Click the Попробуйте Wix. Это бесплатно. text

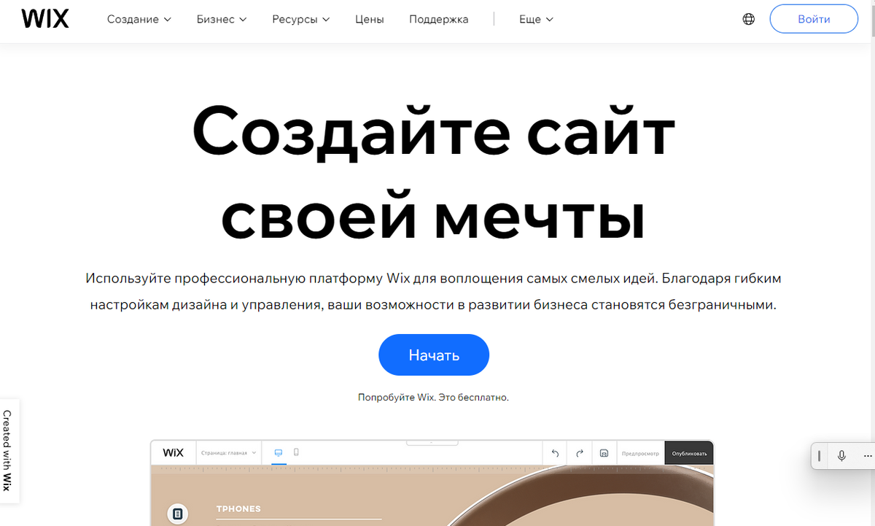point(433,398)
